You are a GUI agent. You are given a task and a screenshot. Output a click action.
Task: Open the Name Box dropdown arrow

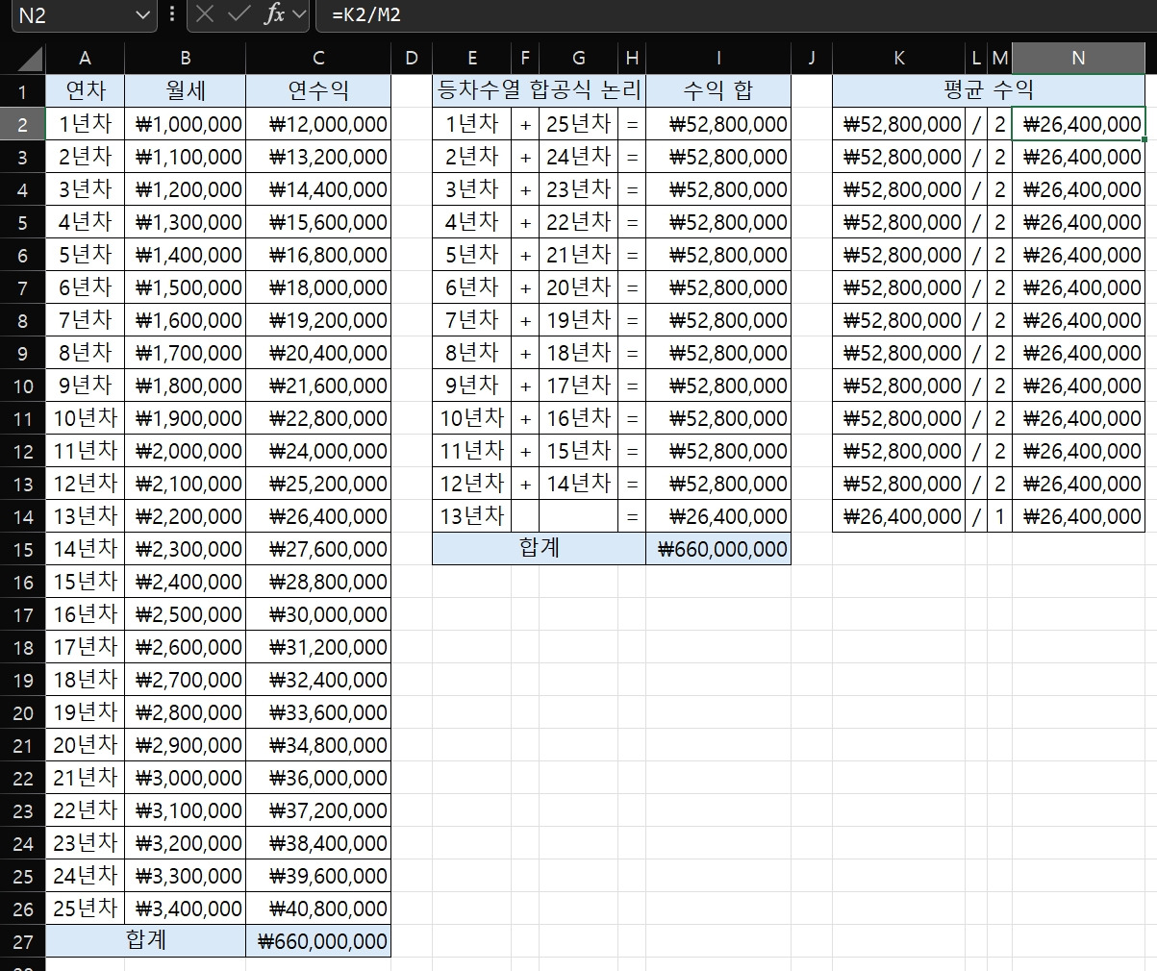point(143,15)
